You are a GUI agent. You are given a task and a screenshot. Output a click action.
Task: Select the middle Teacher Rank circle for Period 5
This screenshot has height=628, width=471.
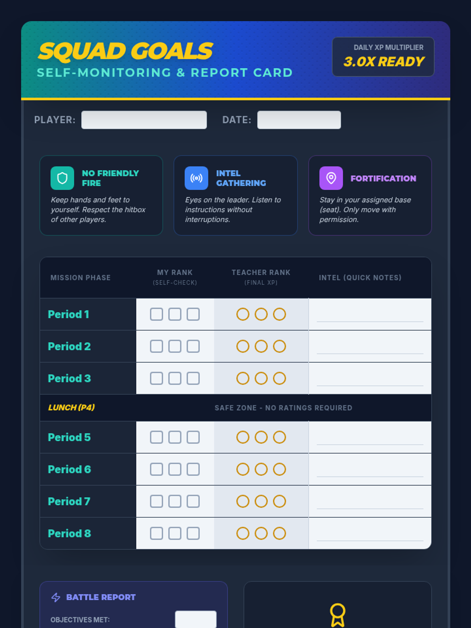point(261,437)
